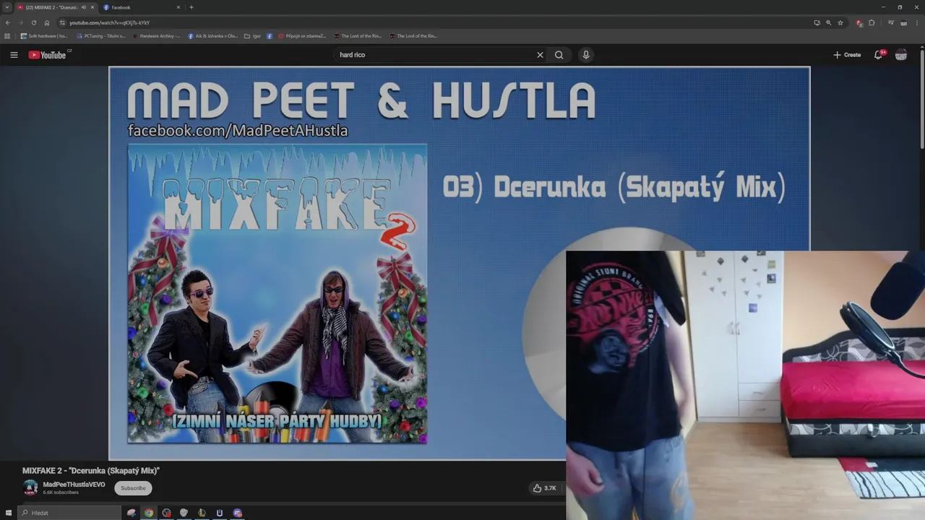Start voice search with the microphone
Viewport: 925px width, 520px height.
coord(586,55)
